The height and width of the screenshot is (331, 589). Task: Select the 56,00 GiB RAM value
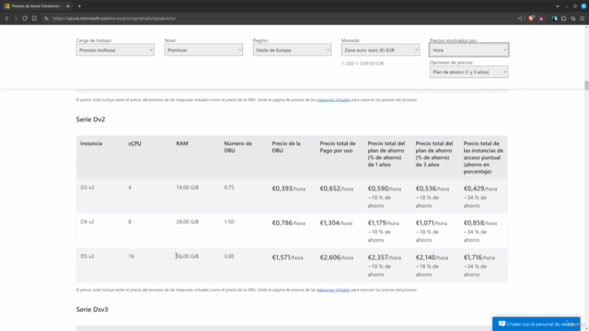pos(188,257)
